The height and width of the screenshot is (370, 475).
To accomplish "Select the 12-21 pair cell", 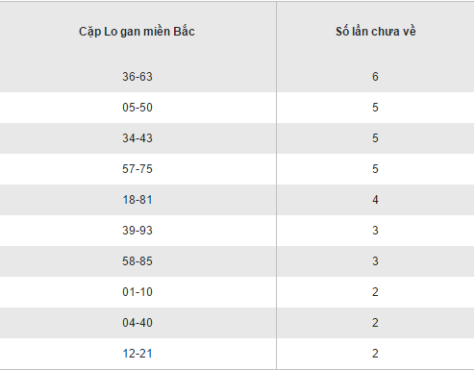I will pos(137,354).
